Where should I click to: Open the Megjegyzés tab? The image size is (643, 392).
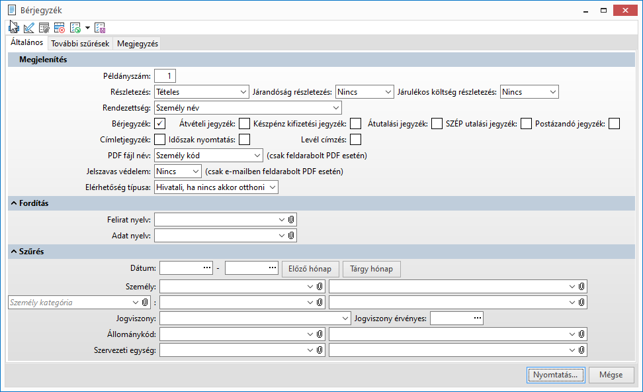pos(138,44)
